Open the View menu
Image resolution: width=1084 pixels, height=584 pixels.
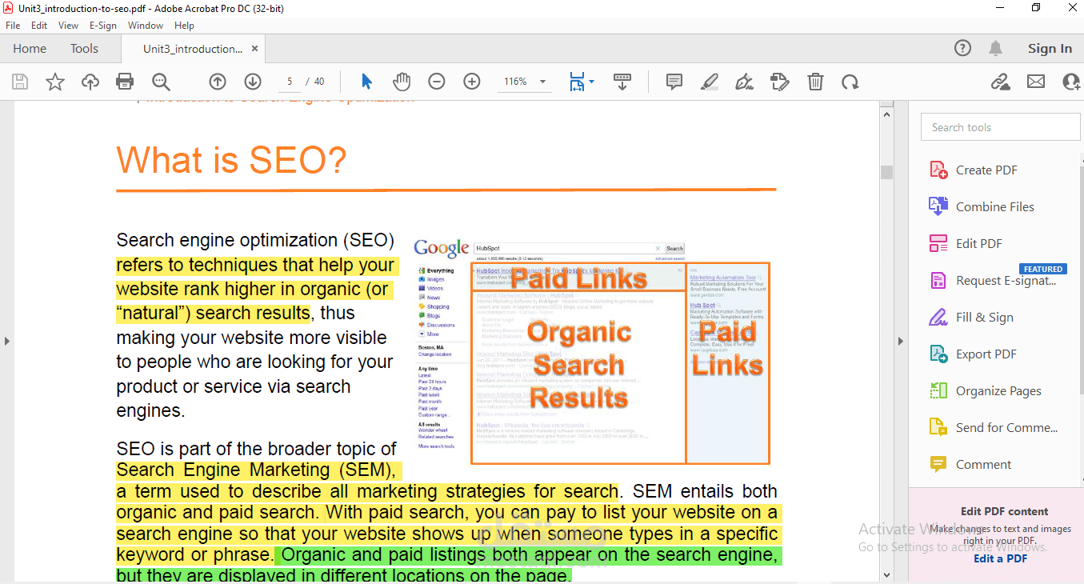point(68,26)
